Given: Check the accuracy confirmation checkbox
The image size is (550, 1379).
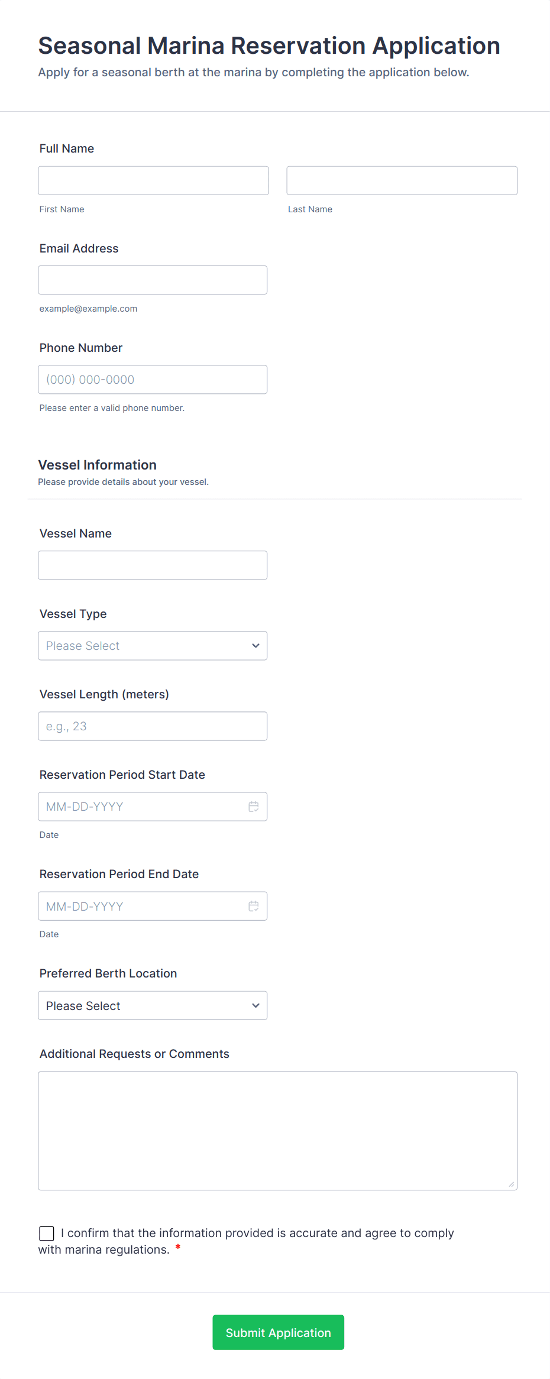Looking at the screenshot, I should tap(47, 1233).
